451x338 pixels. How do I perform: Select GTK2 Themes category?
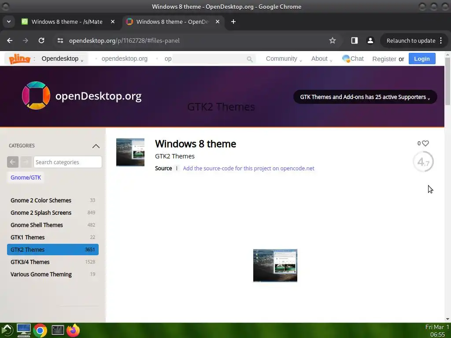pos(53,250)
